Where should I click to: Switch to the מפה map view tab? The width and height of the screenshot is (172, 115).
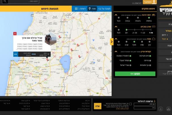92,9
